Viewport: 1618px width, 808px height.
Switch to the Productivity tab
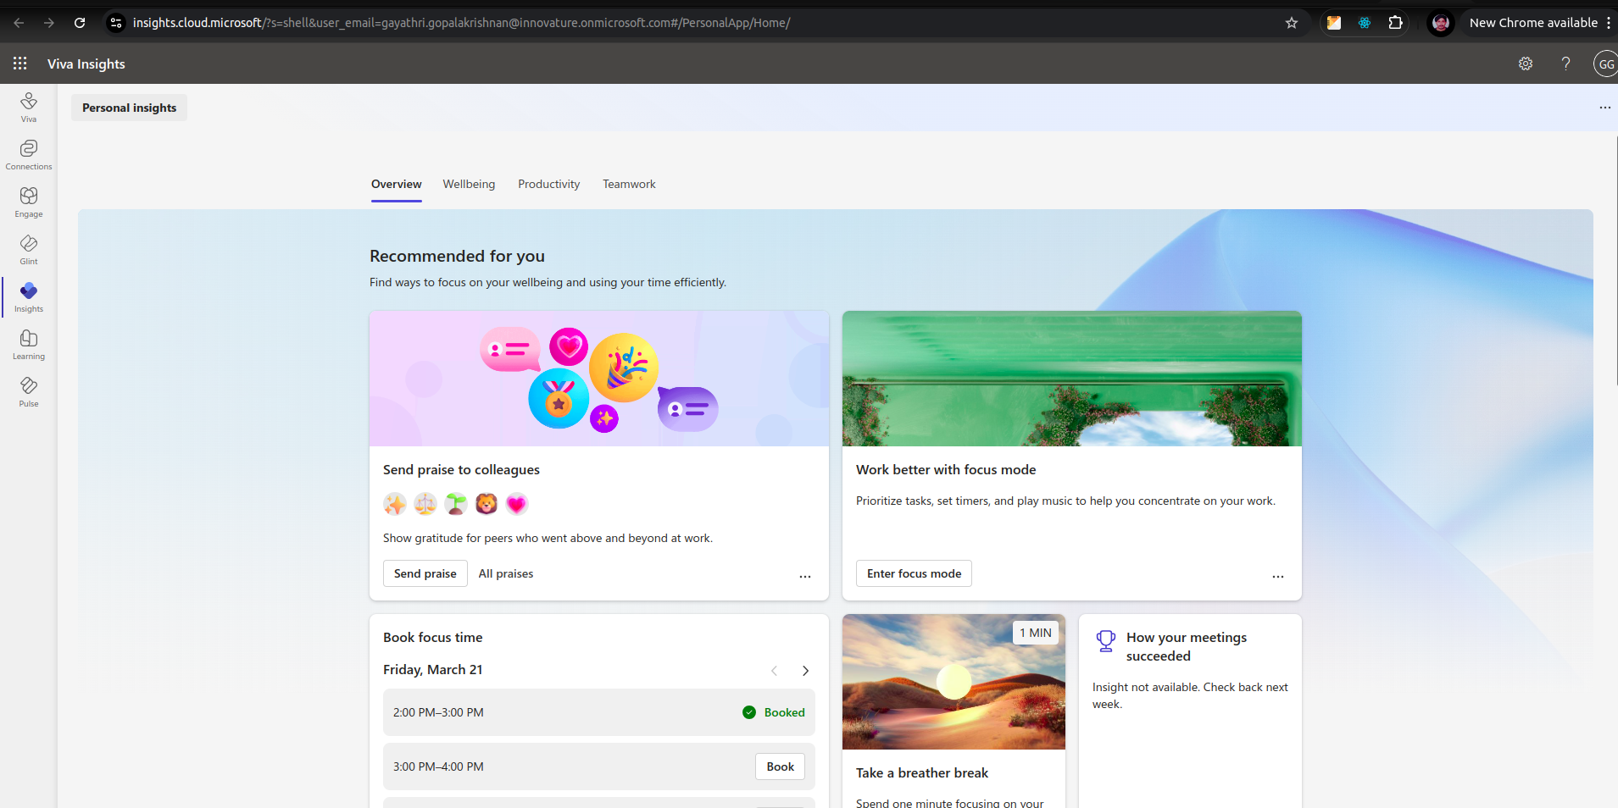(549, 184)
